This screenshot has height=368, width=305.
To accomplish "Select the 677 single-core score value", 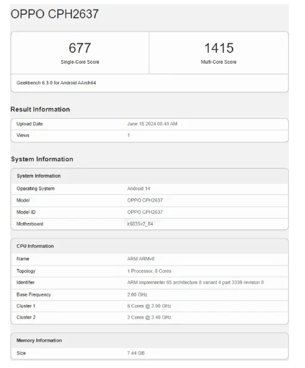I will click(80, 48).
